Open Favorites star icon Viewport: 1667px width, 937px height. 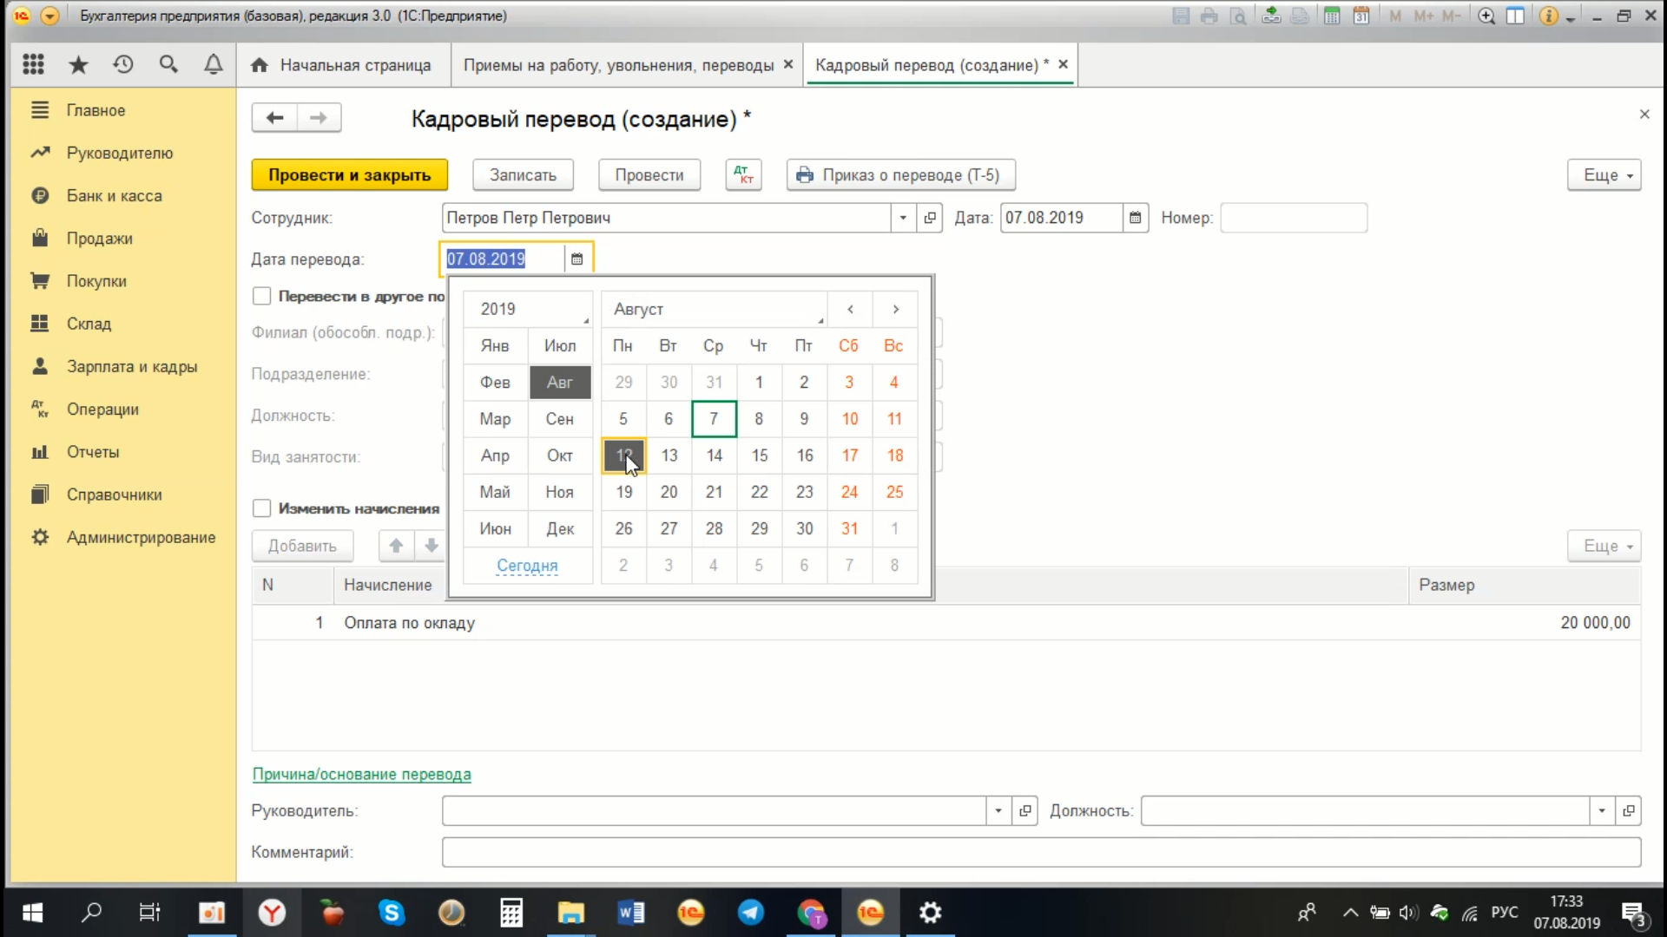[x=78, y=64]
